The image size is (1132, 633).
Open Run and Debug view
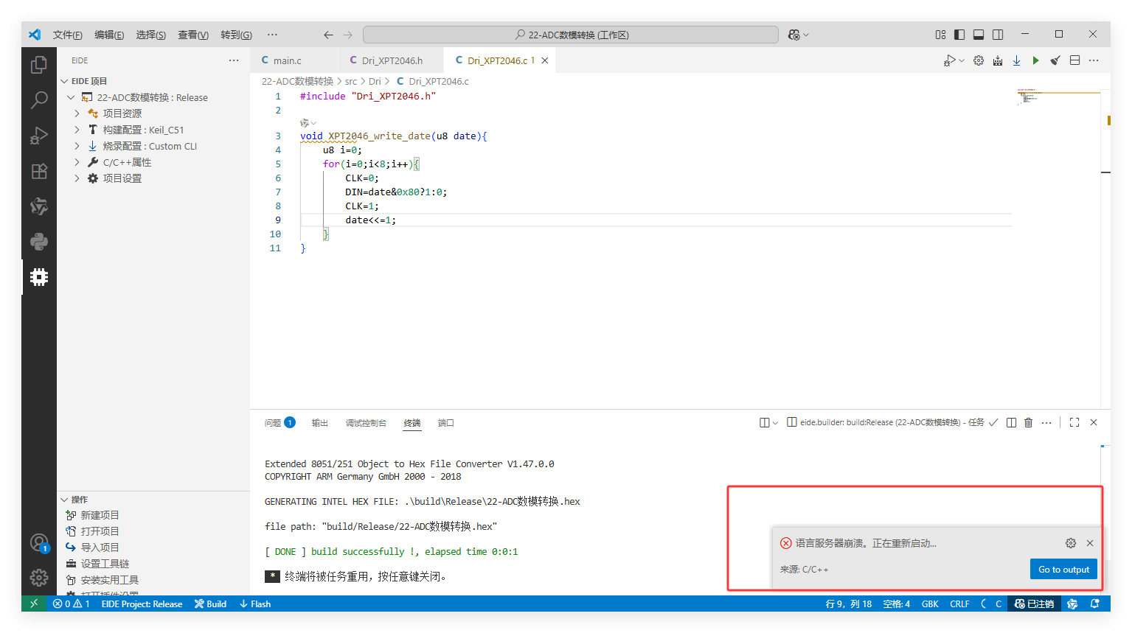(x=39, y=136)
